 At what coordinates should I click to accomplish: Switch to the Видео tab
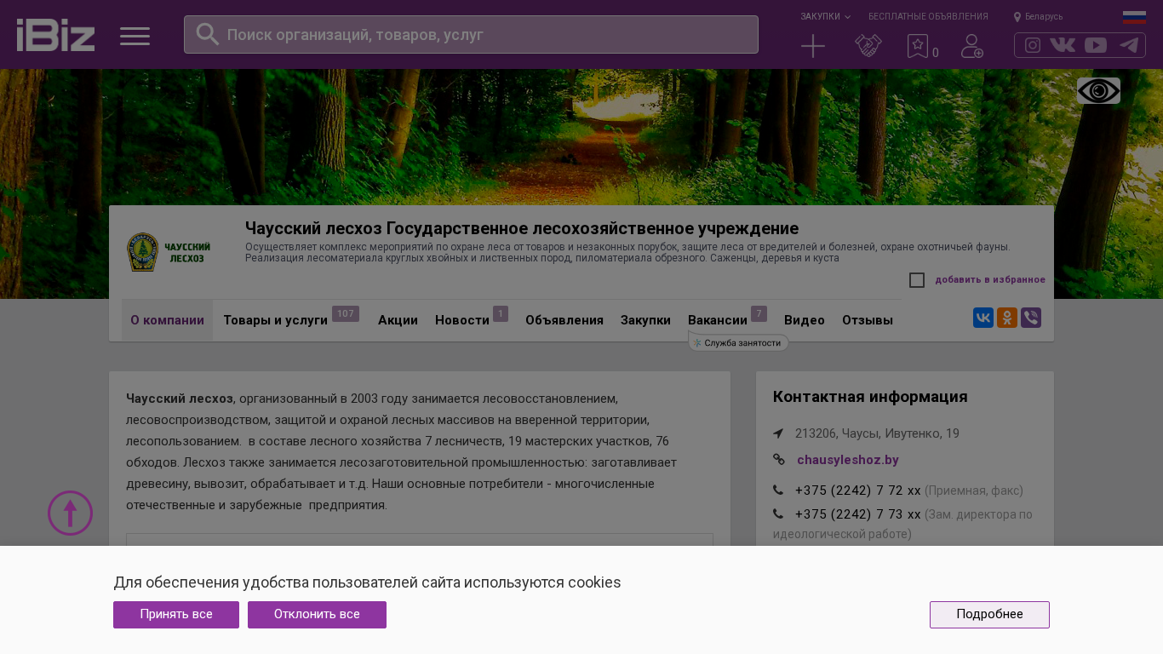coord(805,320)
